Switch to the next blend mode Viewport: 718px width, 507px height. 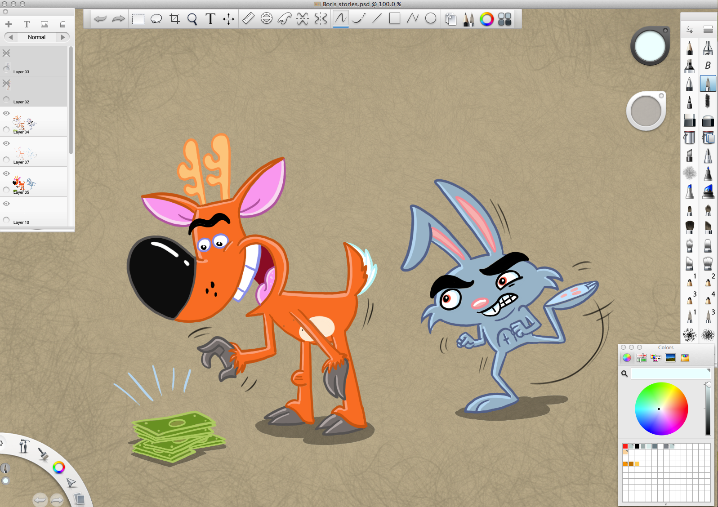click(63, 37)
